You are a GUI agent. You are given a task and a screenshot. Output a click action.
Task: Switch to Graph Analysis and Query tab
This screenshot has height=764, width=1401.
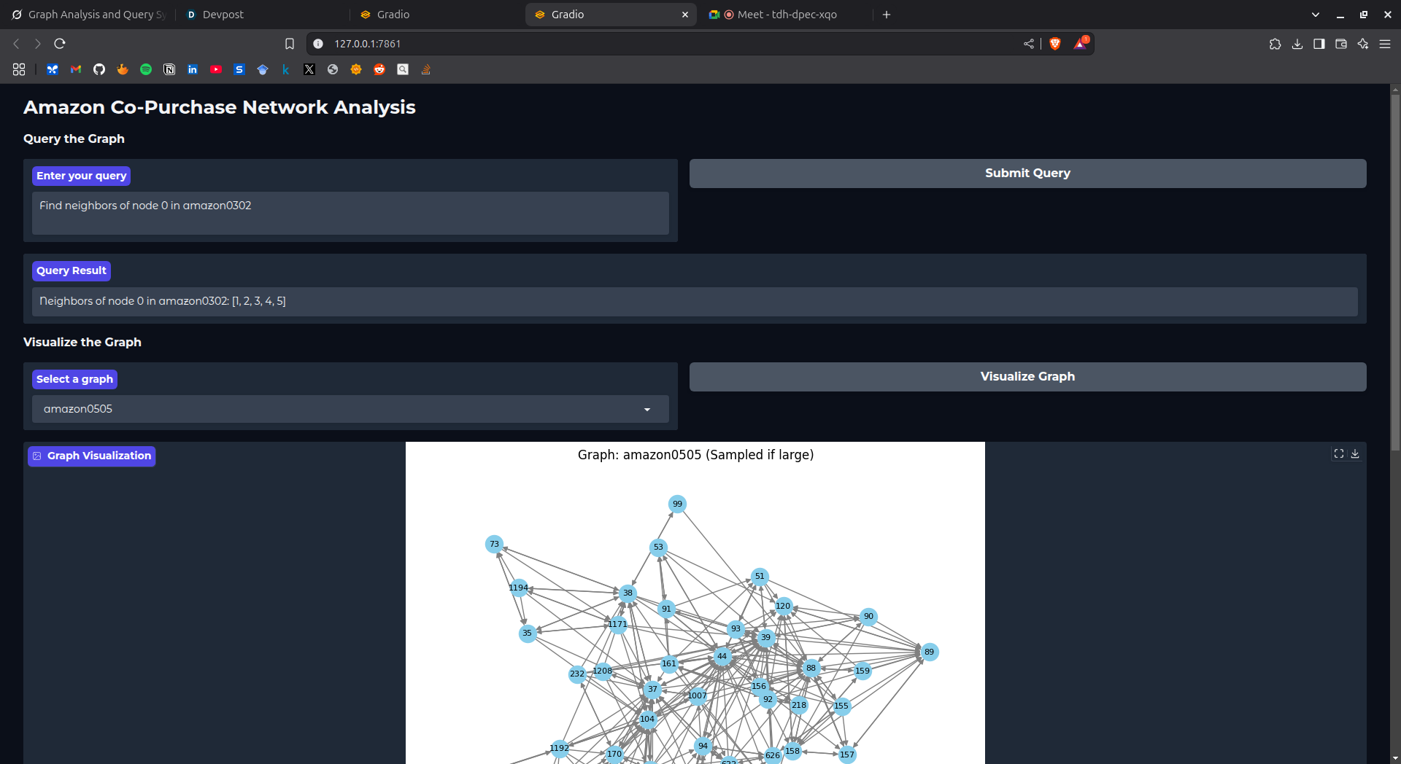(89, 15)
